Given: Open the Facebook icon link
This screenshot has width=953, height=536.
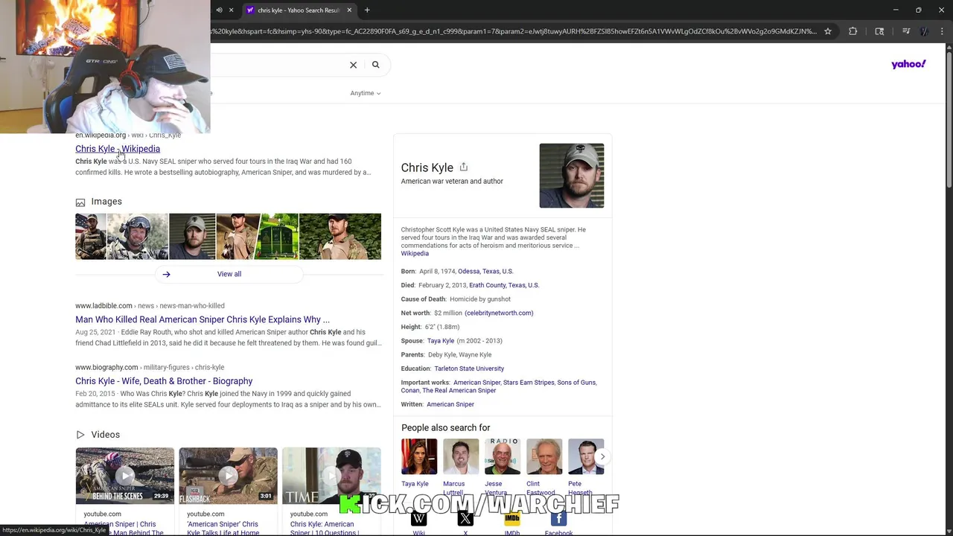Looking at the screenshot, I should tap(558, 518).
